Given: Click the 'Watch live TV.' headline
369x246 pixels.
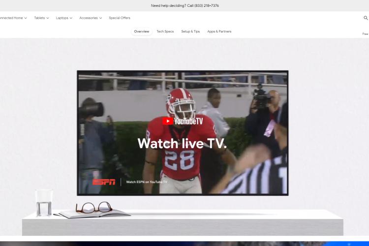Looking at the screenshot, I should point(182,143).
